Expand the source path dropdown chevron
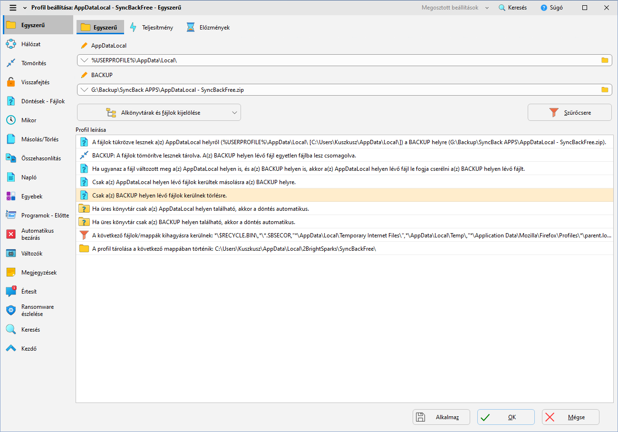The width and height of the screenshot is (618, 432). [x=84, y=60]
